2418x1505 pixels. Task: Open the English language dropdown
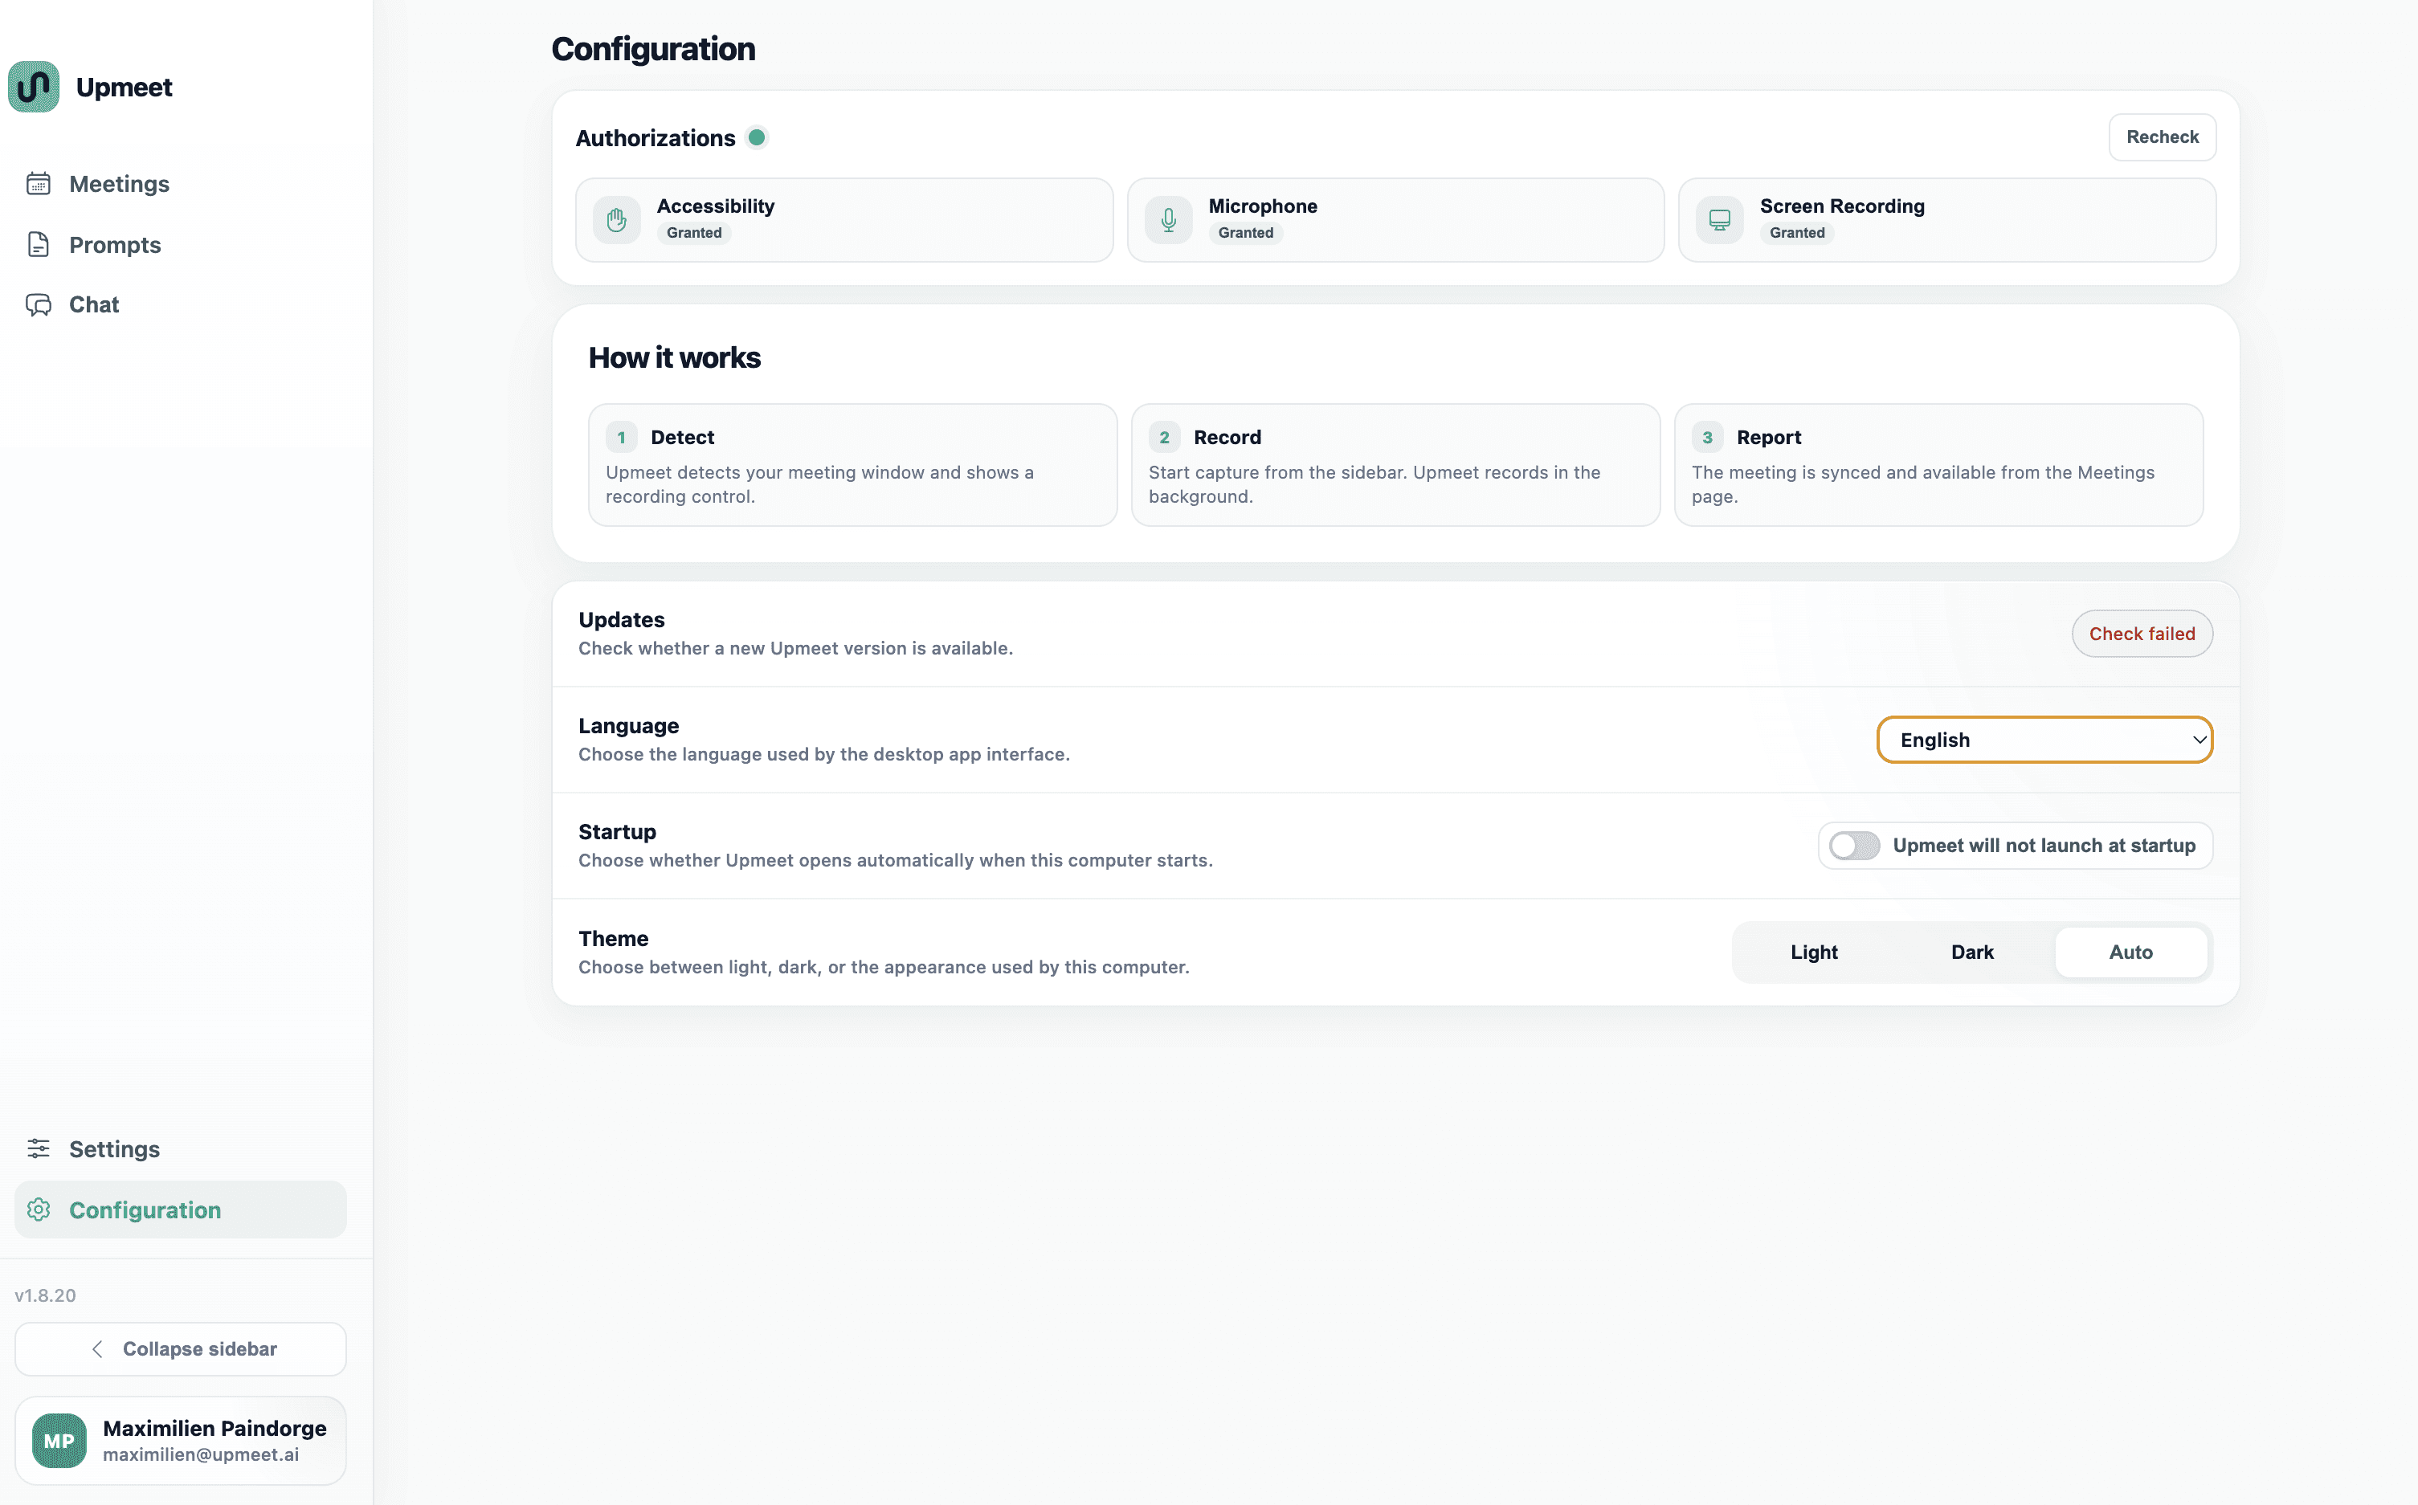tap(2044, 740)
